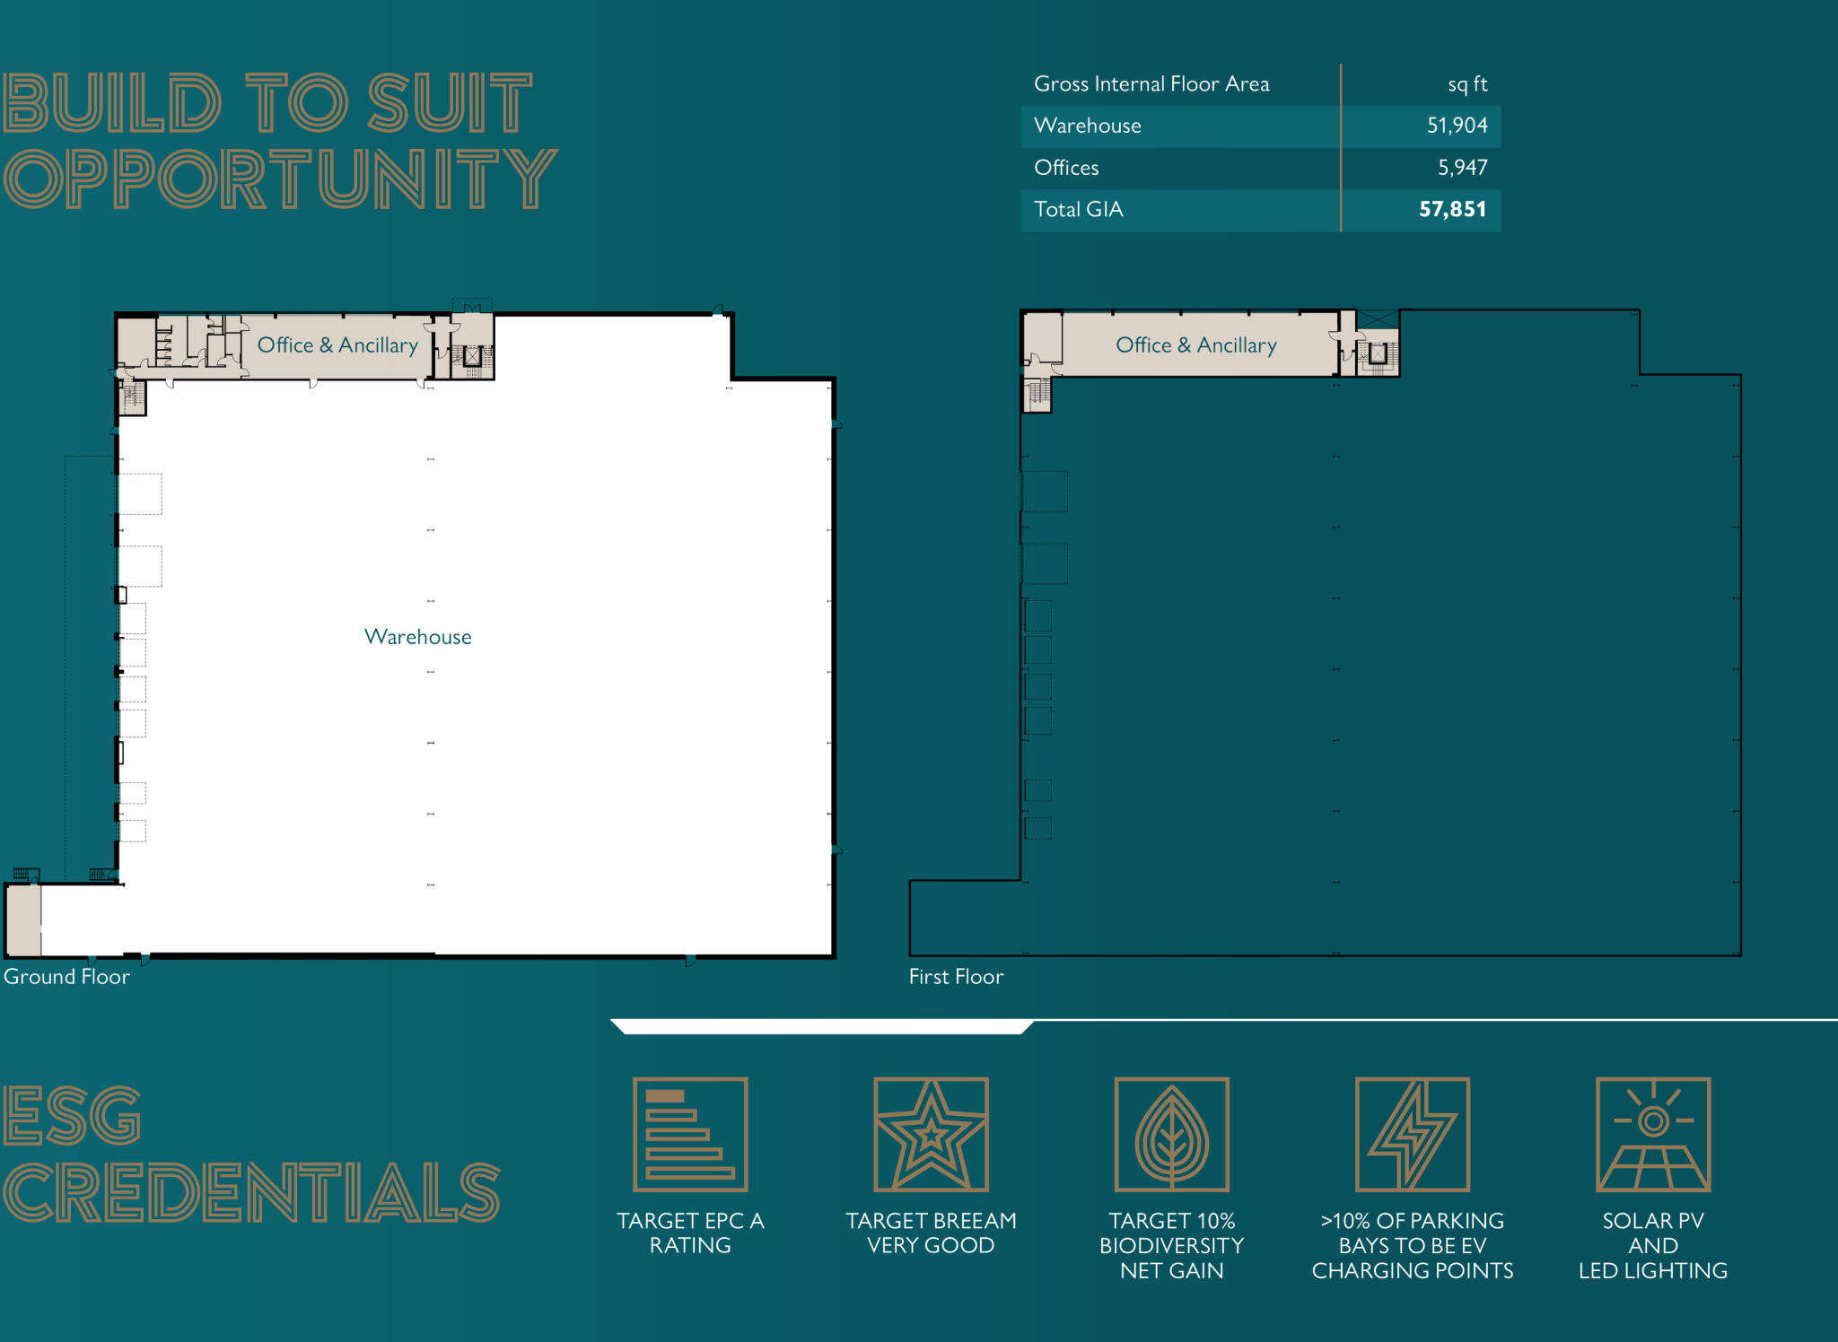
Task: Click the 'Warehouse' label in the ground floor plan
Action: (x=418, y=637)
